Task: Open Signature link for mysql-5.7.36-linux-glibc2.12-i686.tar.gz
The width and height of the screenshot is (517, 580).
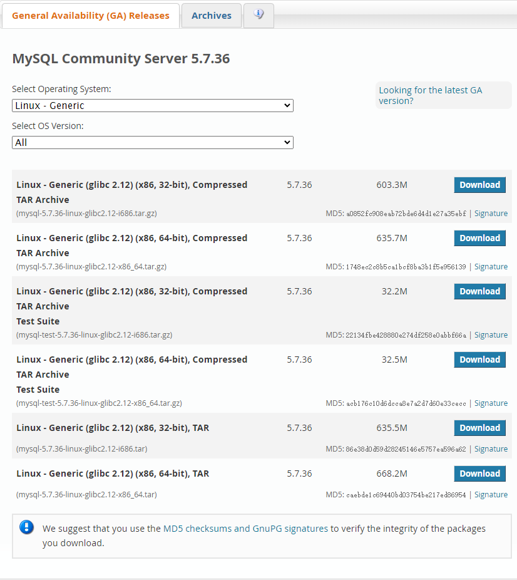Action: (x=491, y=214)
